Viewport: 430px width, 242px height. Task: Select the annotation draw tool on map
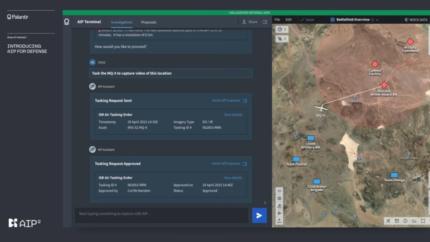click(279, 206)
